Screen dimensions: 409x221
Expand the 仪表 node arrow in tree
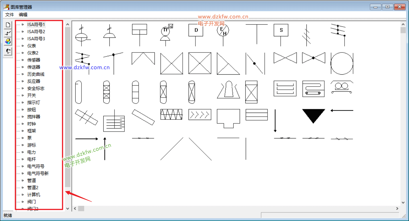click(23, 46)
